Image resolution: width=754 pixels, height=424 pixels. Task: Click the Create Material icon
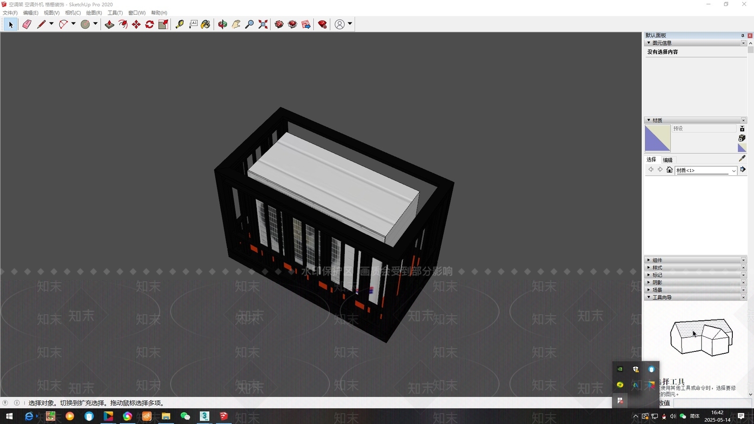click(742, 138)
